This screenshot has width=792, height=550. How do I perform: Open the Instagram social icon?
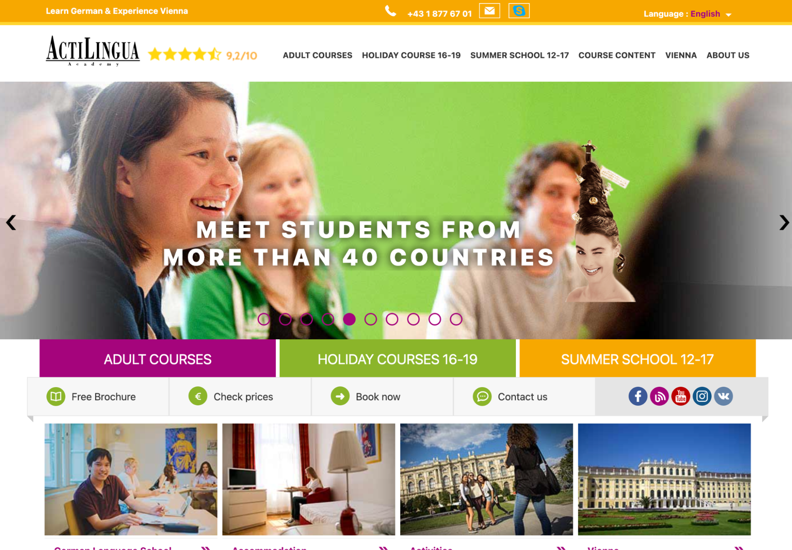point(702,396)
